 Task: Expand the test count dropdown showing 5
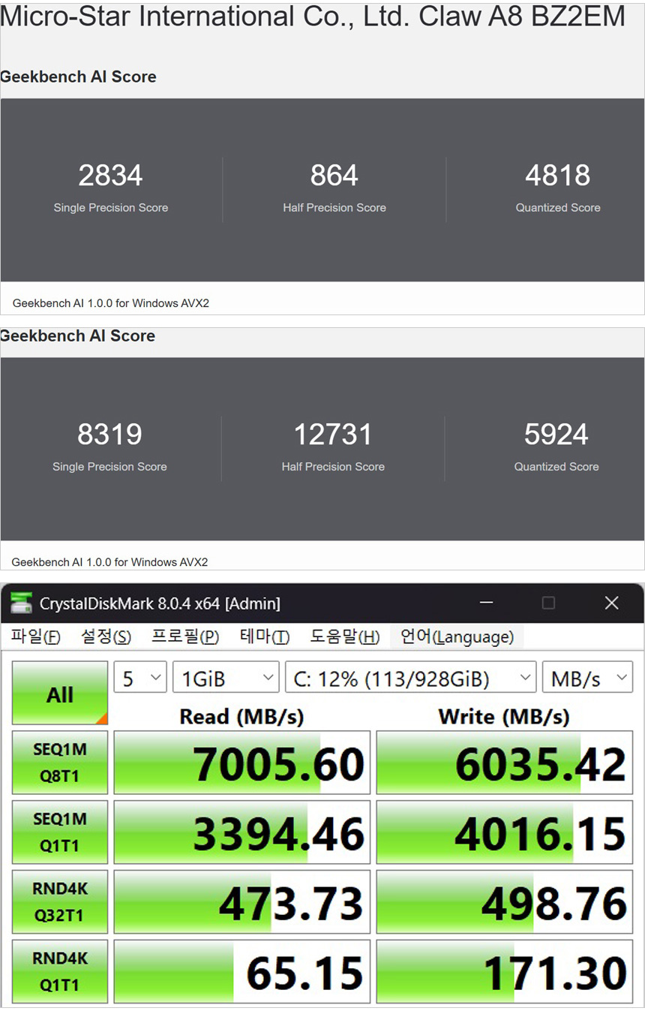(140, 679)
